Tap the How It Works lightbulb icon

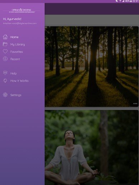(x=5, y=81)
